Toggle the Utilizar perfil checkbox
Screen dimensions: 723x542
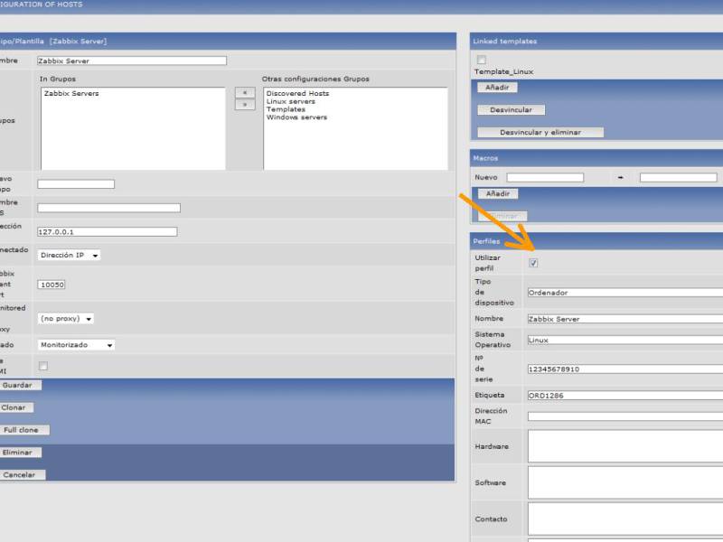pyautogui.click(x=533, y=263)
